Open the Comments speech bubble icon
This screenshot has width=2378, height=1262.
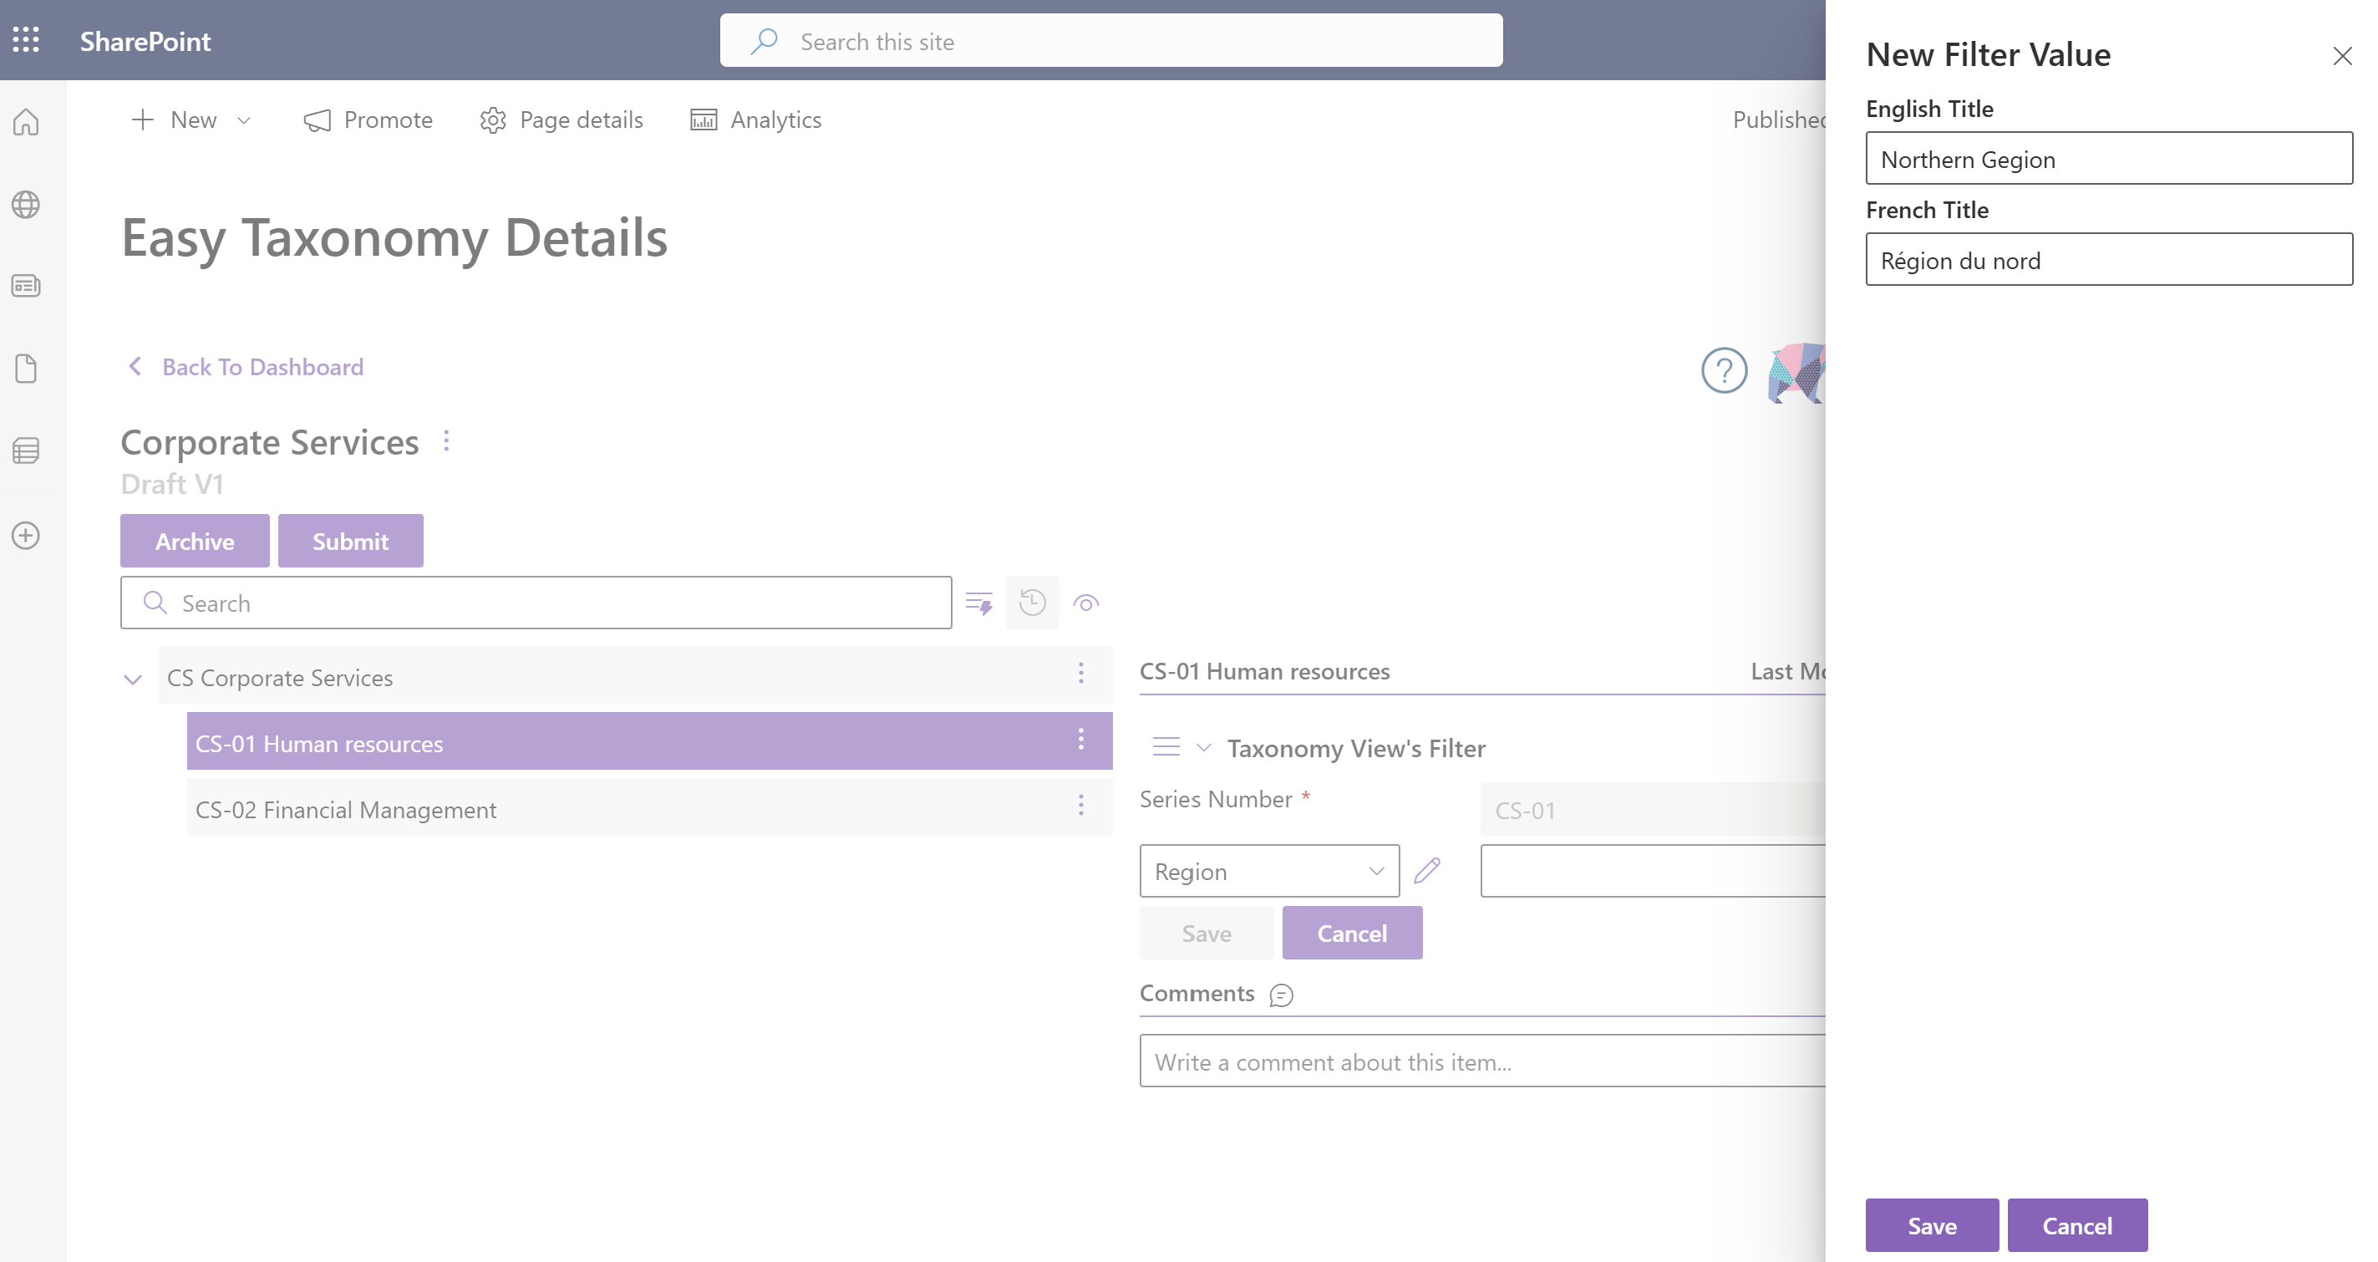point(1281,995)
